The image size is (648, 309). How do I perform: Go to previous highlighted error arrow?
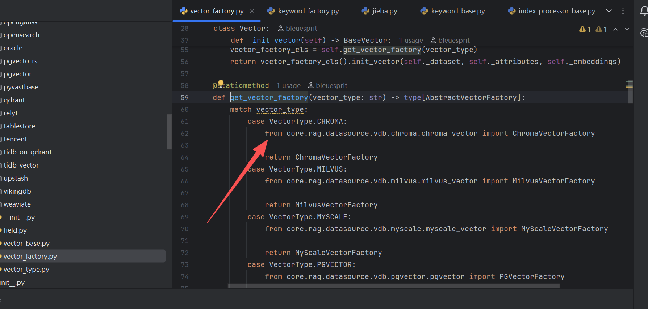point(615,29)
